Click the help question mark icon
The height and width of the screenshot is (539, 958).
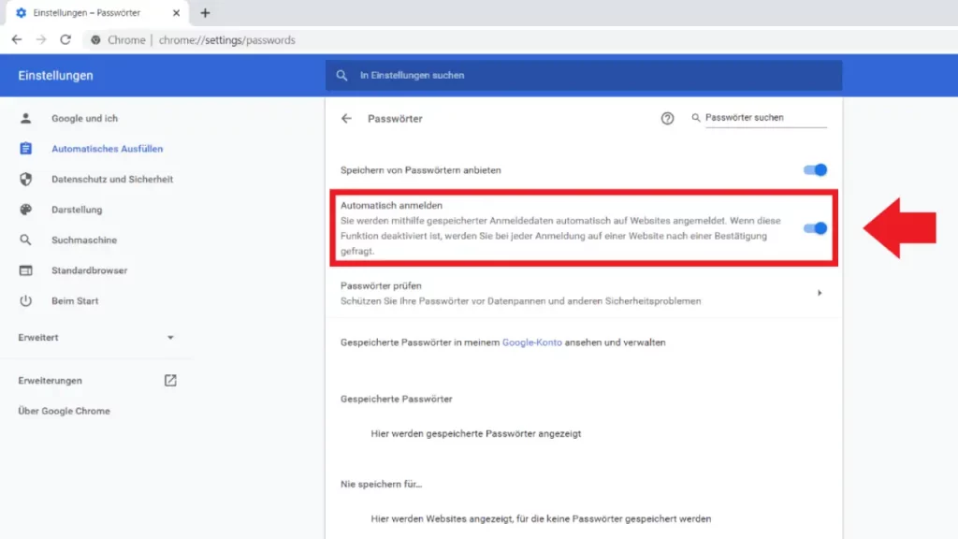pos(667,119)
